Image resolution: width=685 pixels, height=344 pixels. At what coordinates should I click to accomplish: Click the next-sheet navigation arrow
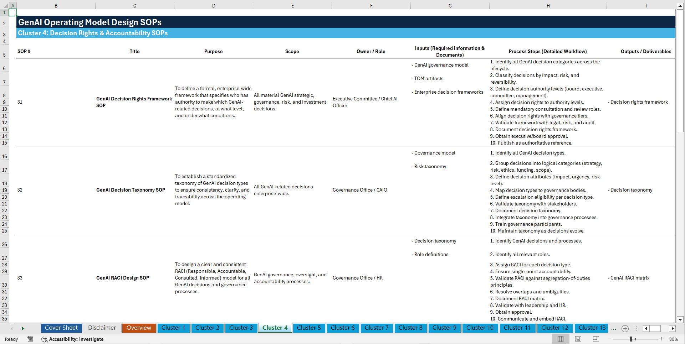23,328
